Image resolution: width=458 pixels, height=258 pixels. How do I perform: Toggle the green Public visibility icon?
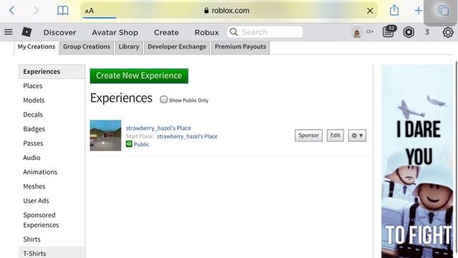[129, 144]
